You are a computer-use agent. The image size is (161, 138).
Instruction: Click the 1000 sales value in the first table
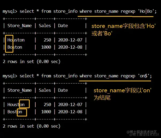coord(46,47)
